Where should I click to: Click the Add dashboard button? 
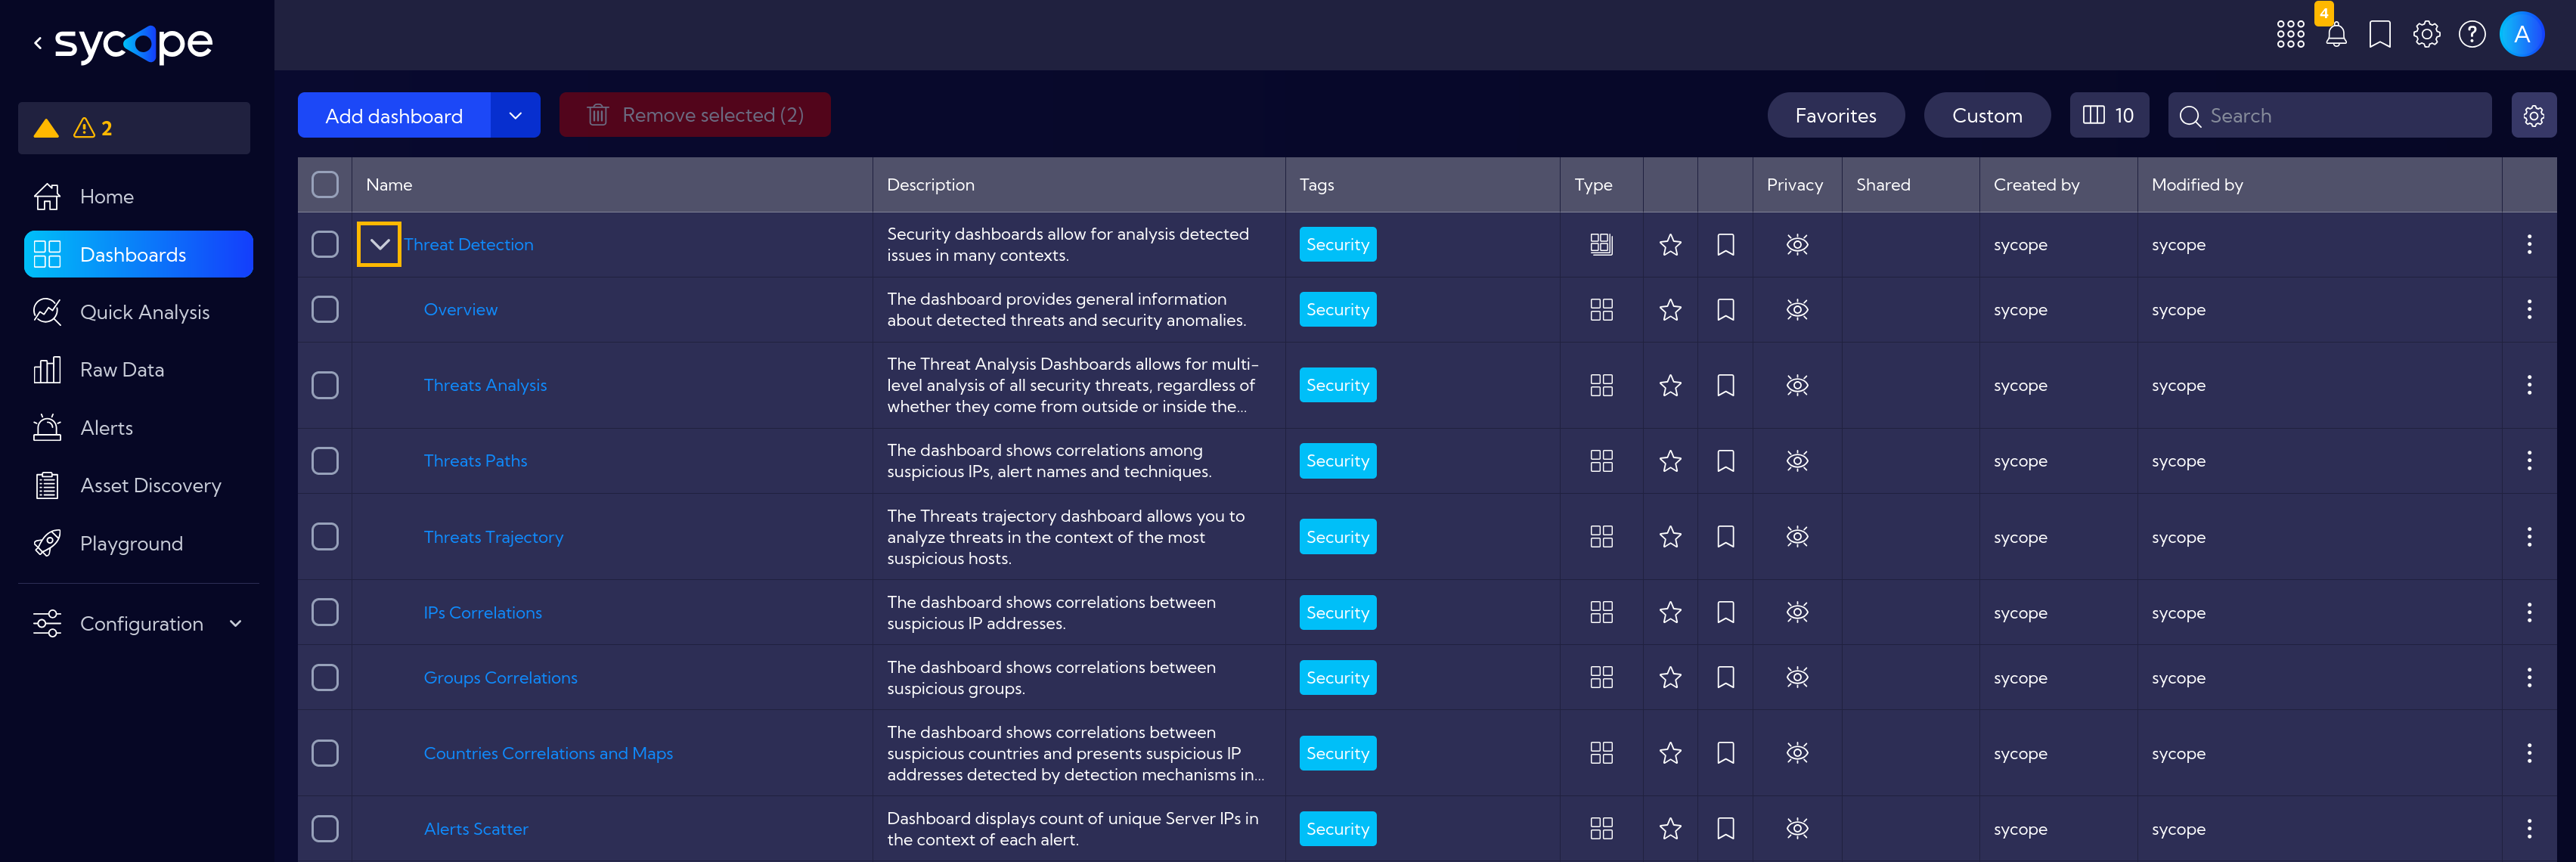[x=394, y=116]
